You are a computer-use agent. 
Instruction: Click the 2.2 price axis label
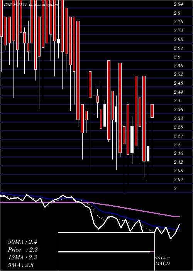177,145
